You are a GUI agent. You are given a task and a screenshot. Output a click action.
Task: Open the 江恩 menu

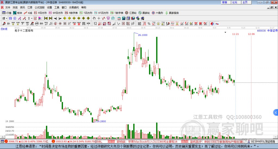[30, 7]
